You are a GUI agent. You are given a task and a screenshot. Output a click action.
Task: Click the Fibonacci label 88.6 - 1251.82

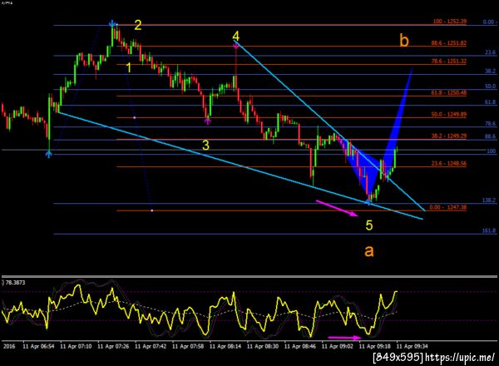449,43
